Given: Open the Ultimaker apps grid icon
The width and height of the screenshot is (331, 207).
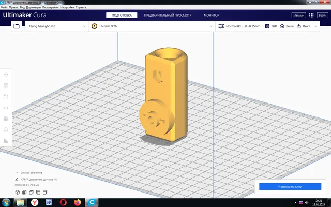Looking at the screenshot, I should (311, 15).
